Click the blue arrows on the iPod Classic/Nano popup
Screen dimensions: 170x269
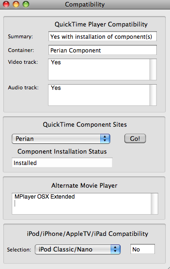115,249
